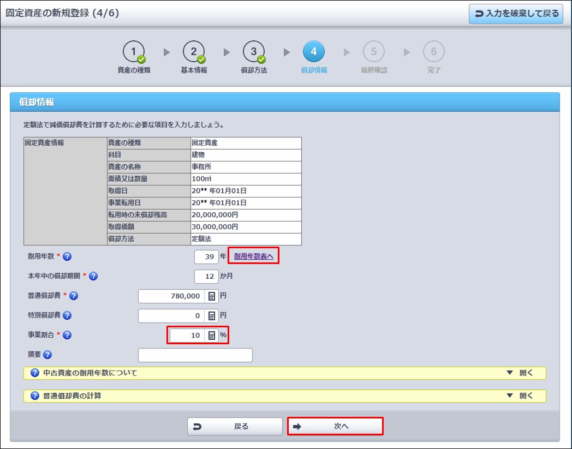Image resolution: width=572 pixels, height=449 pixels.
Task: Click the 転用時の未償却残高 label cell
Action: 149,215
